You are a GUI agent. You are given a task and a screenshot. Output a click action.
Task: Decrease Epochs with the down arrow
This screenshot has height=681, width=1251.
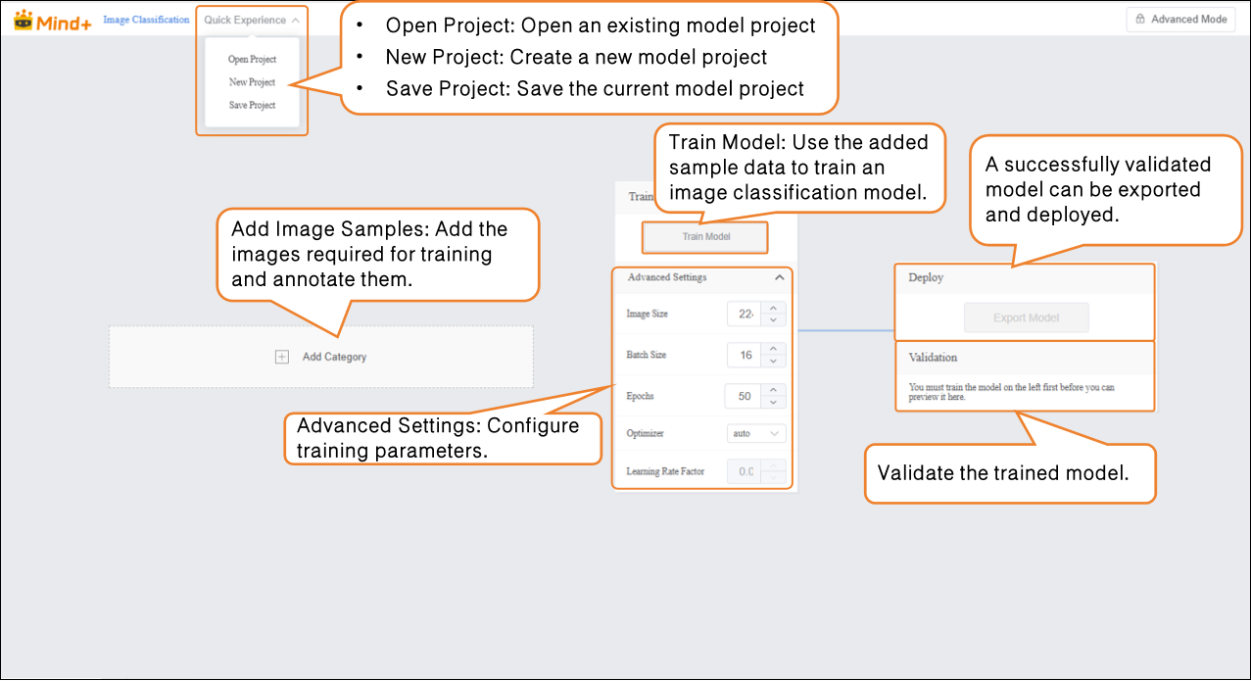(x=773, y=403)
